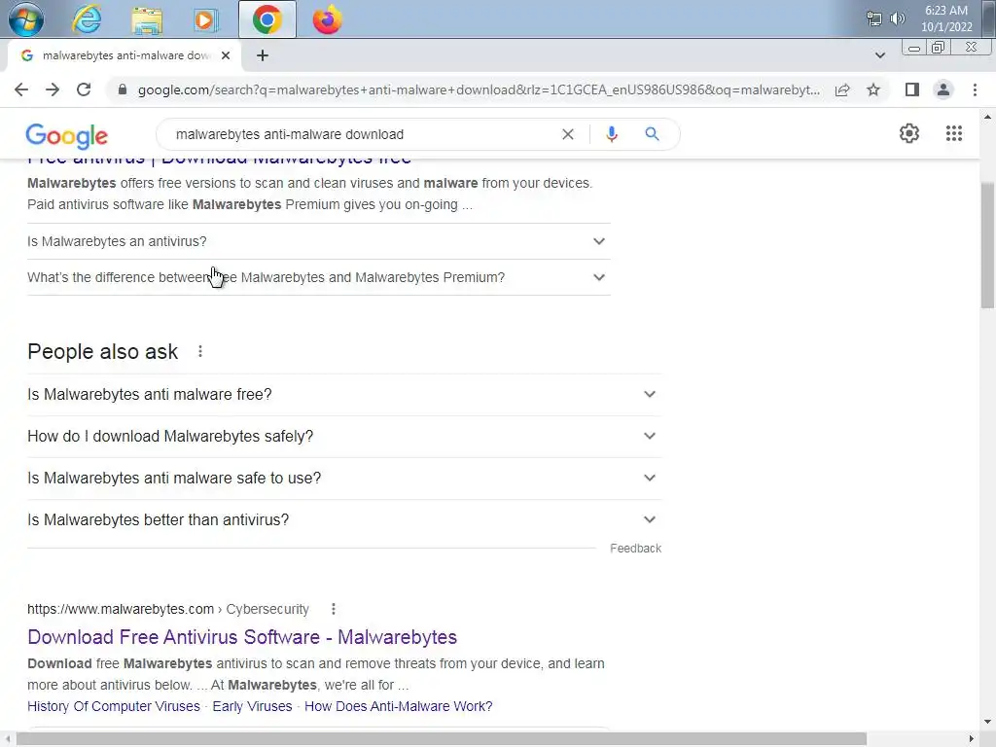This screenshot has height=747, width=996.
Task: Close the malwarebytes search tab
Action: point(226,55)
